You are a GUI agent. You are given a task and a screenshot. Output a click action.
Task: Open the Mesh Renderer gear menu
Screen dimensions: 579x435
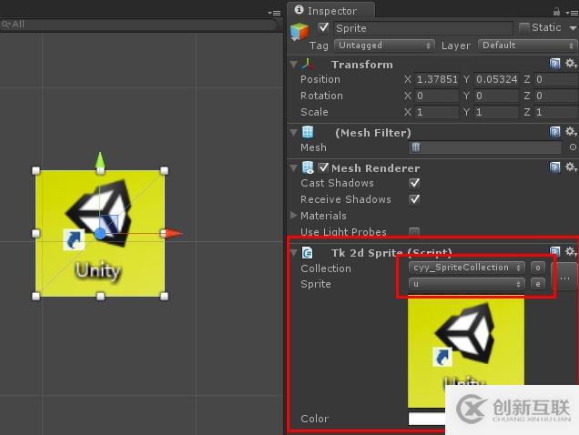coord(571,167)
